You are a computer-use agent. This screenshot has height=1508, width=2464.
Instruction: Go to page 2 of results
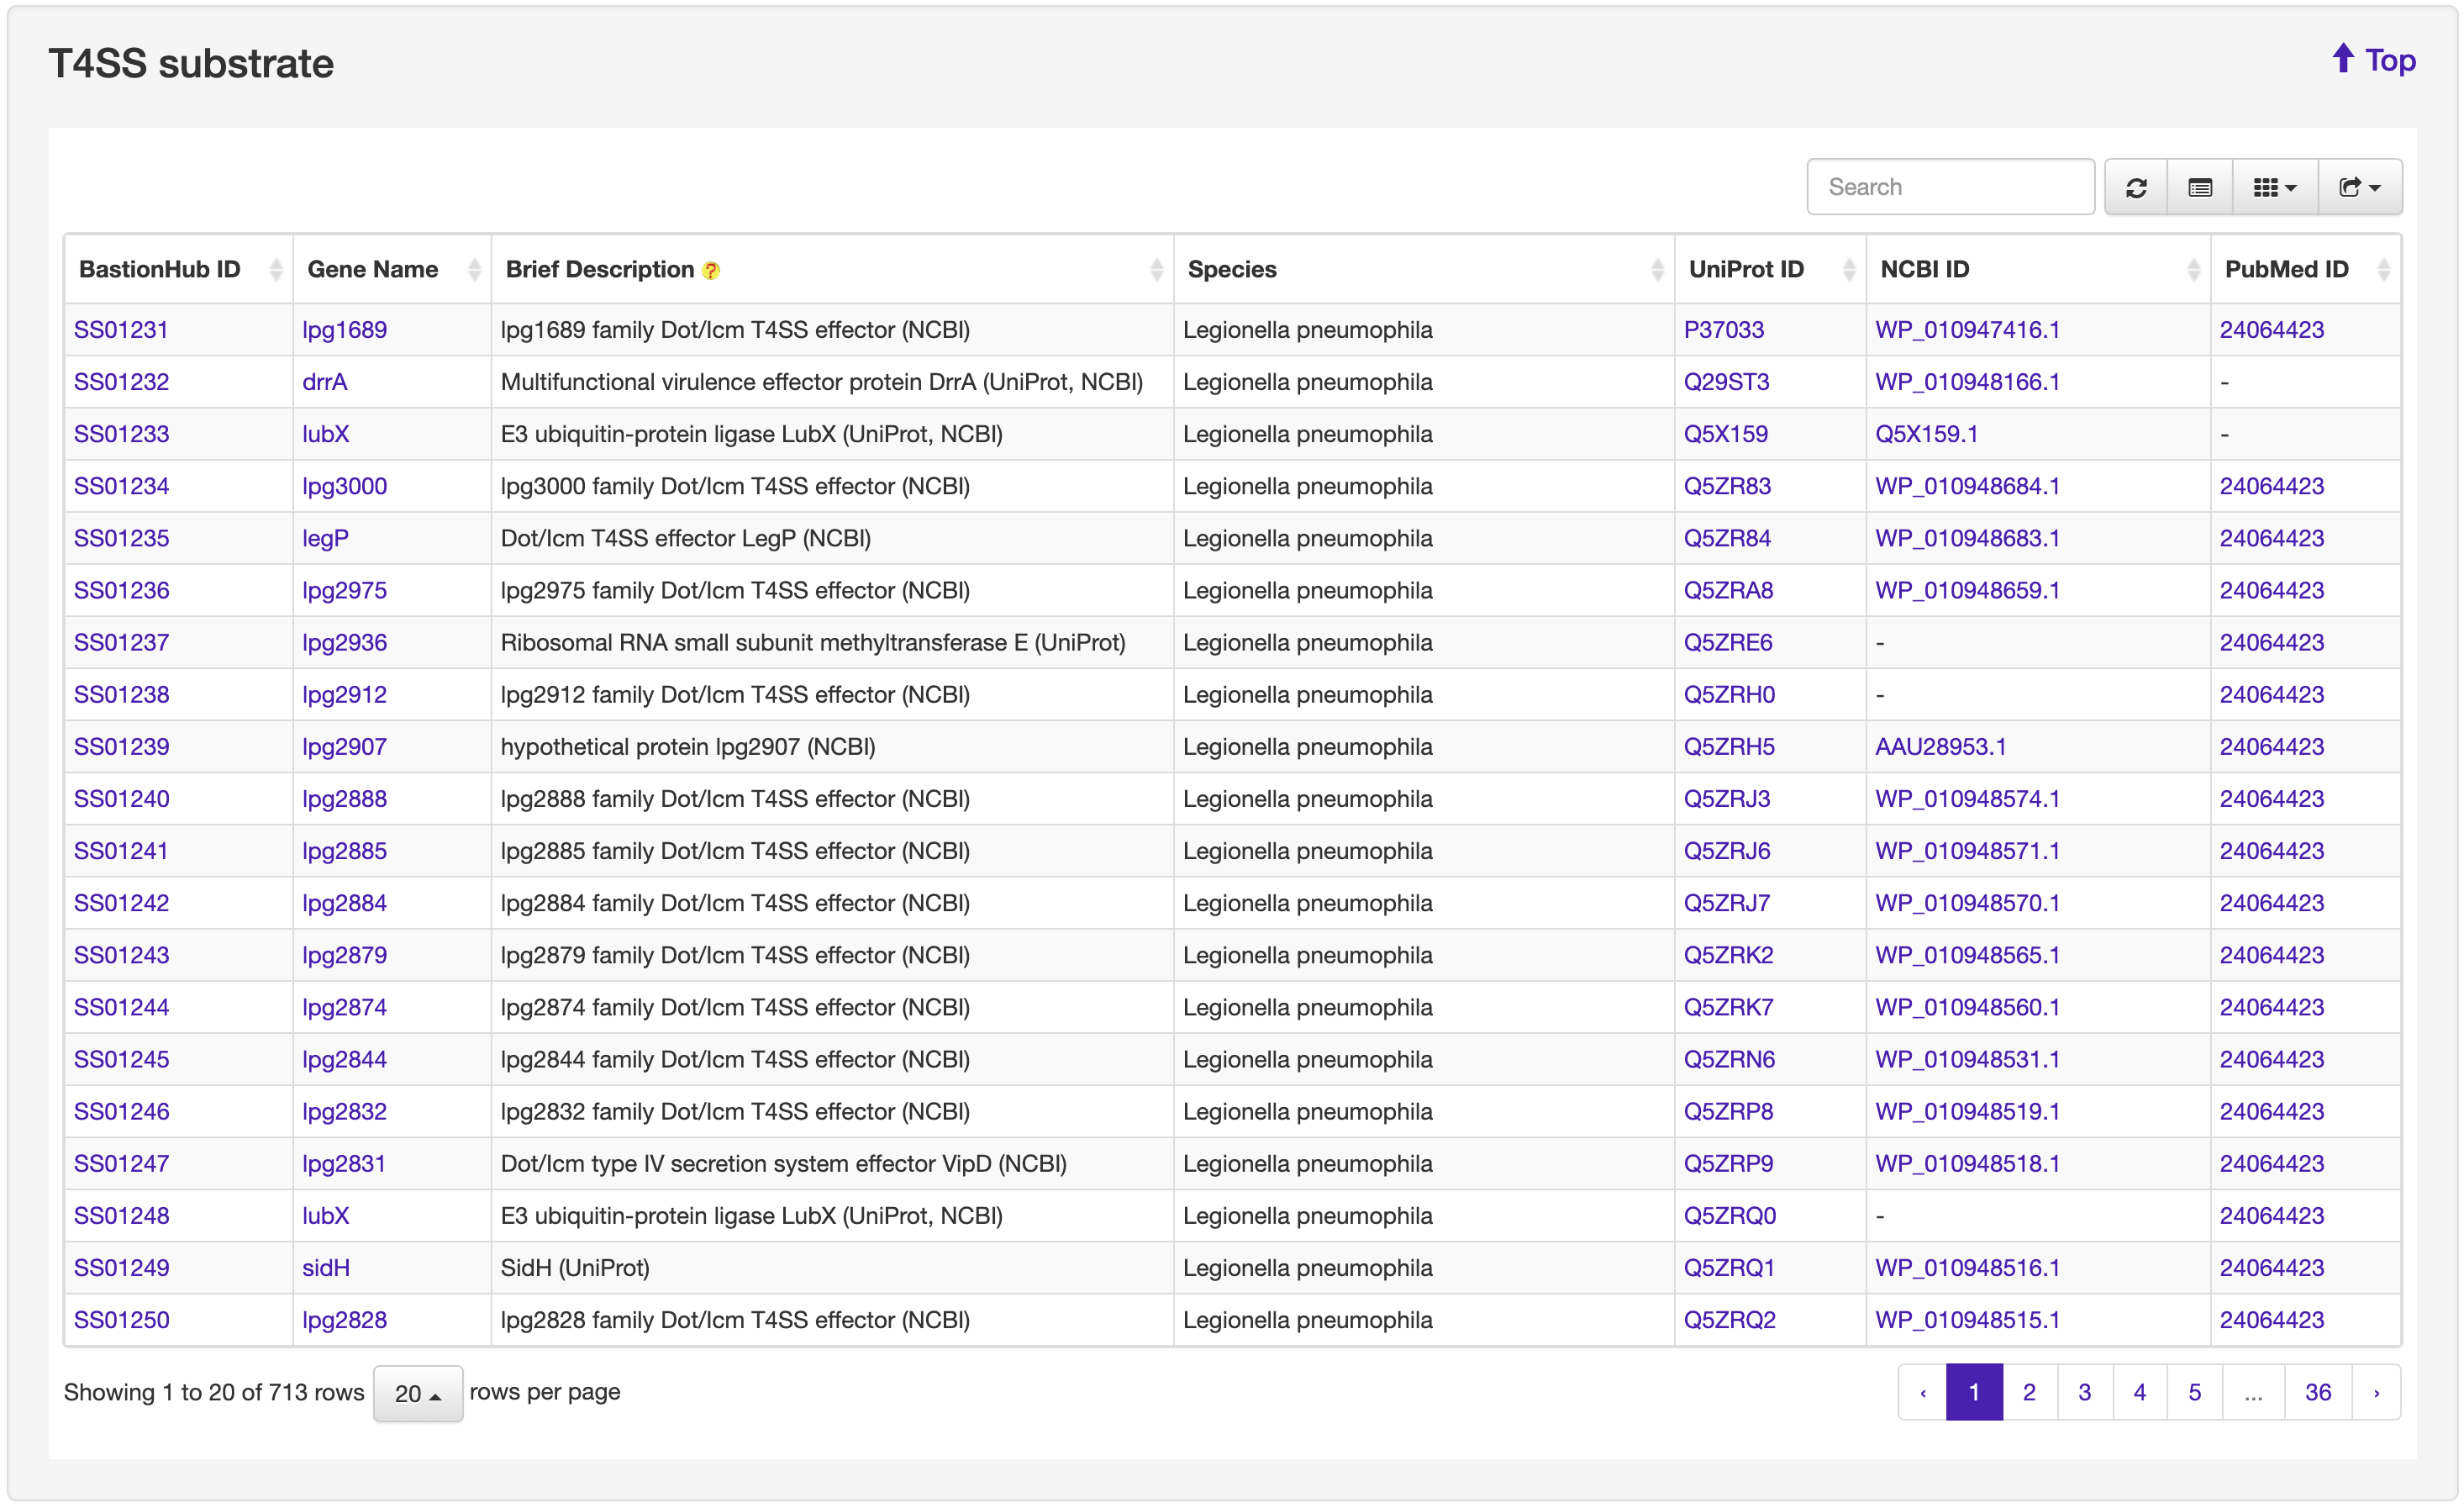point(2029,1392)
